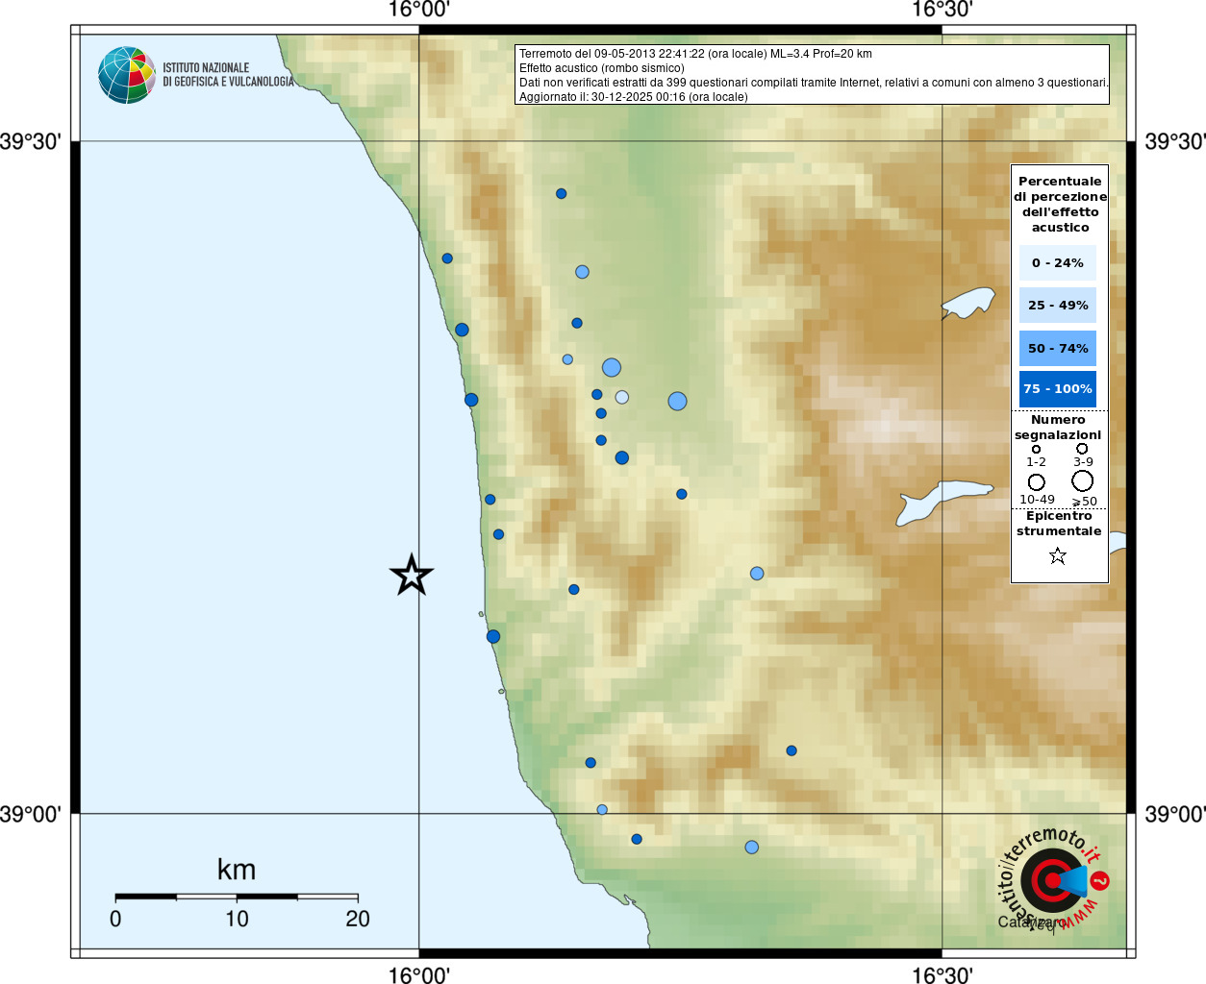Click the 1-2 reports circle in legend
1206x984 pixels.
click(x=1036, y=449)
